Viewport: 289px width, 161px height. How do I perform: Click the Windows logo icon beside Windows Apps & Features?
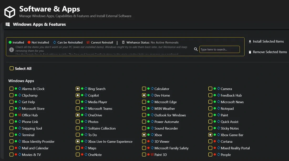[x=8, y=24]
